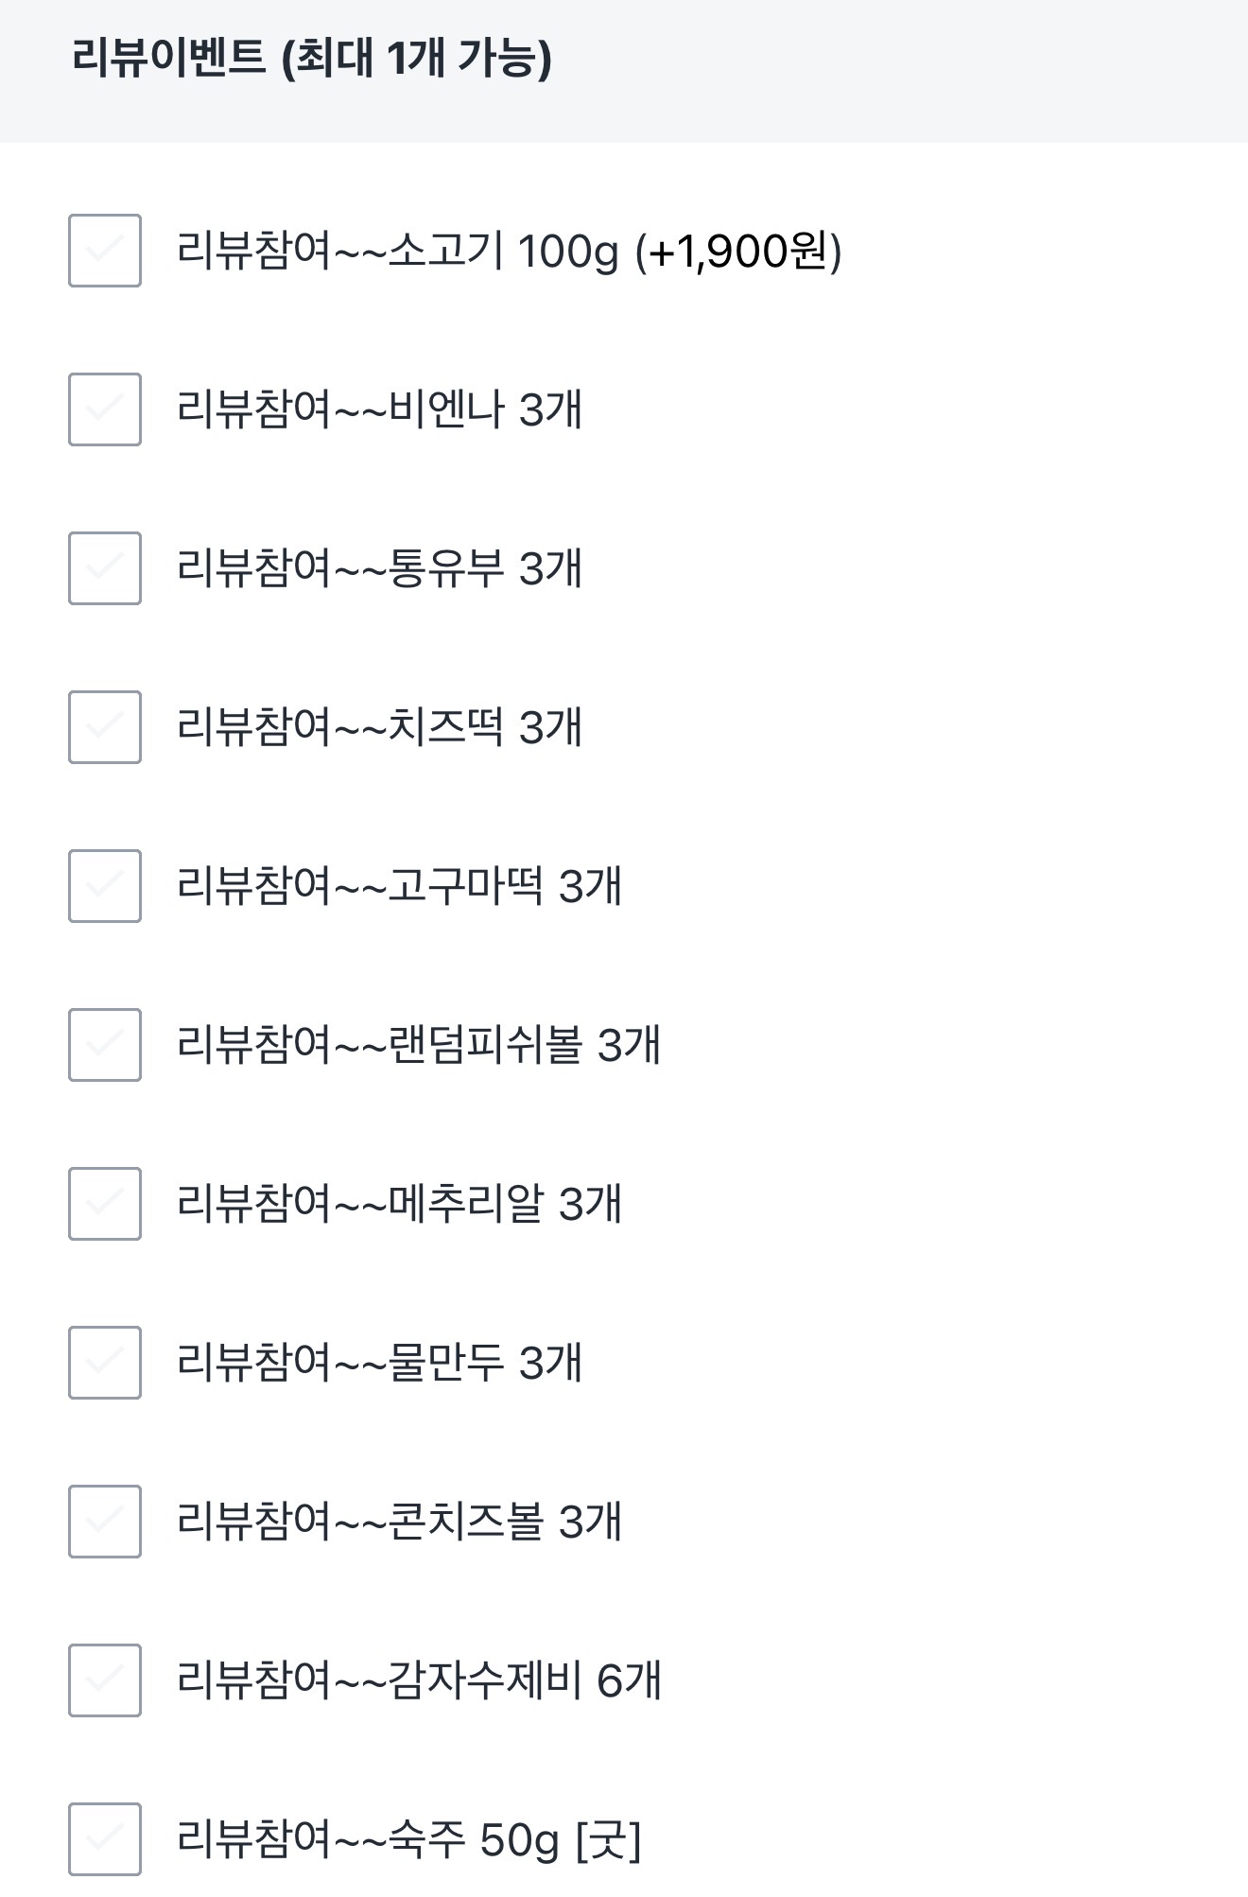Check the 감자수제비 6개 checkbox
This screenshot has width=1248, height=1897.
105,1680
